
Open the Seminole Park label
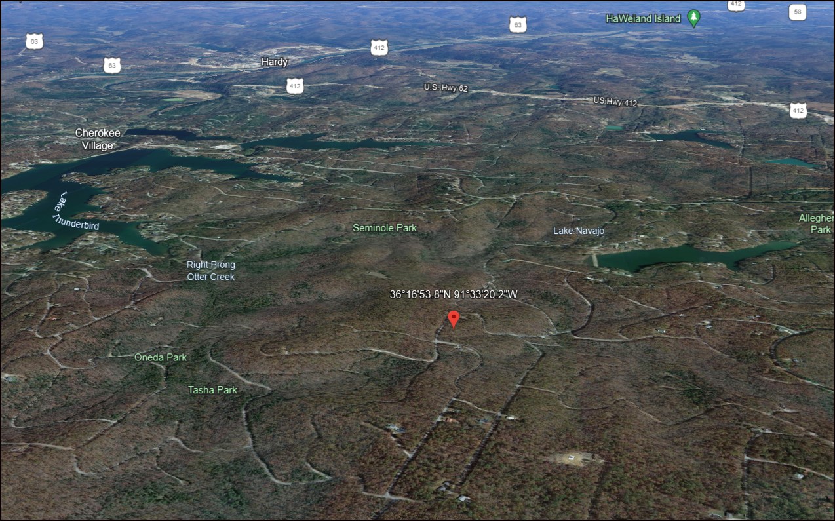point(384,228)
